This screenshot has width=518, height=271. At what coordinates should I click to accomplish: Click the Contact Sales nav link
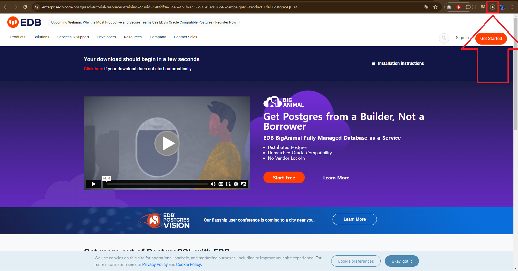point(185,37)
